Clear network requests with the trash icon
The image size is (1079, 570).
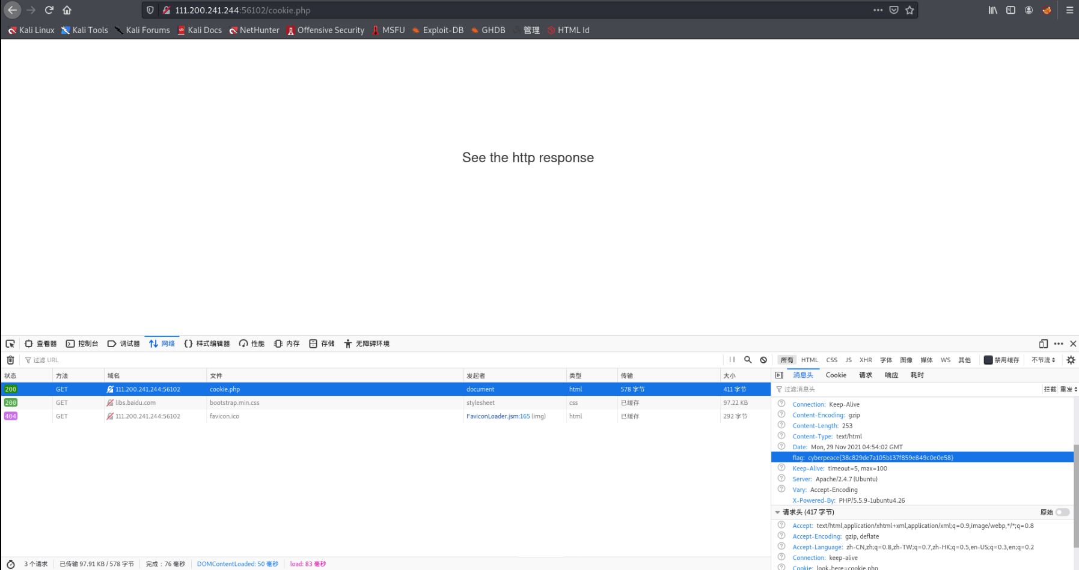[x=10, y=360]
